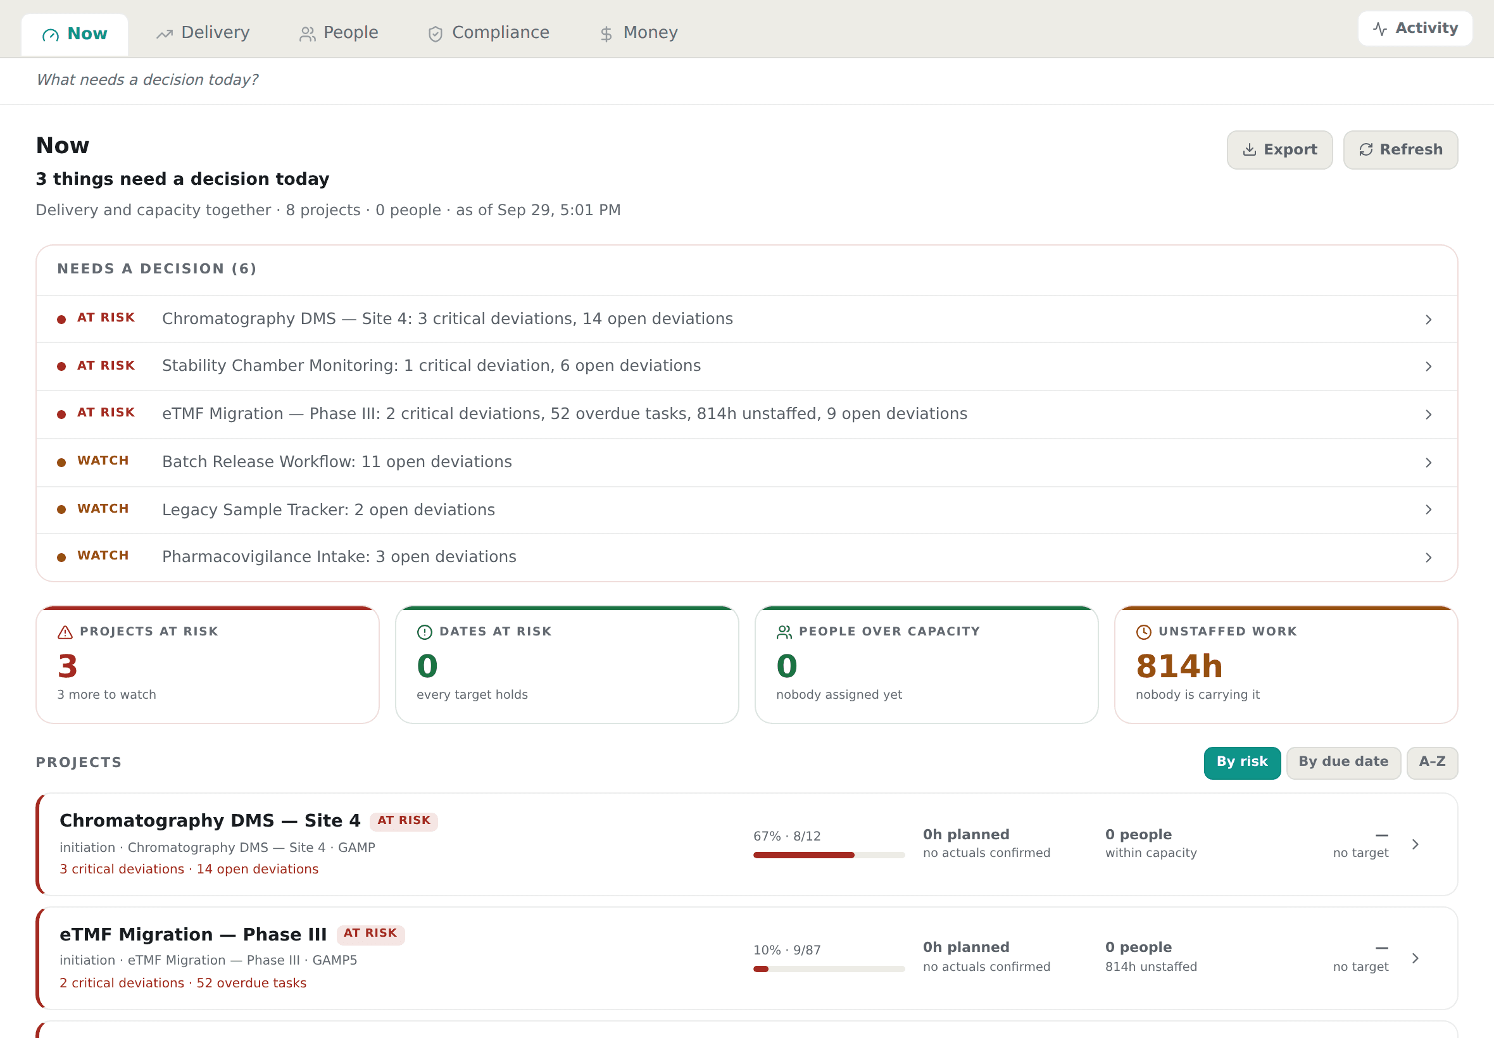Expand Pharmacovigilance Intake row chevron

click(x=1428, y=558)
